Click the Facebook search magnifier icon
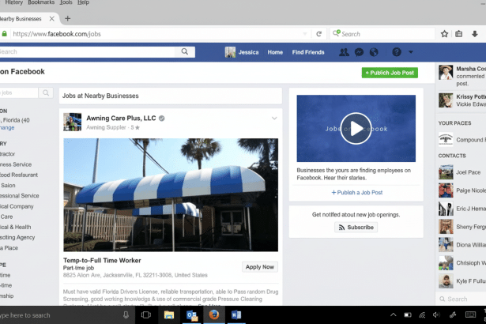 coord(184,52)
